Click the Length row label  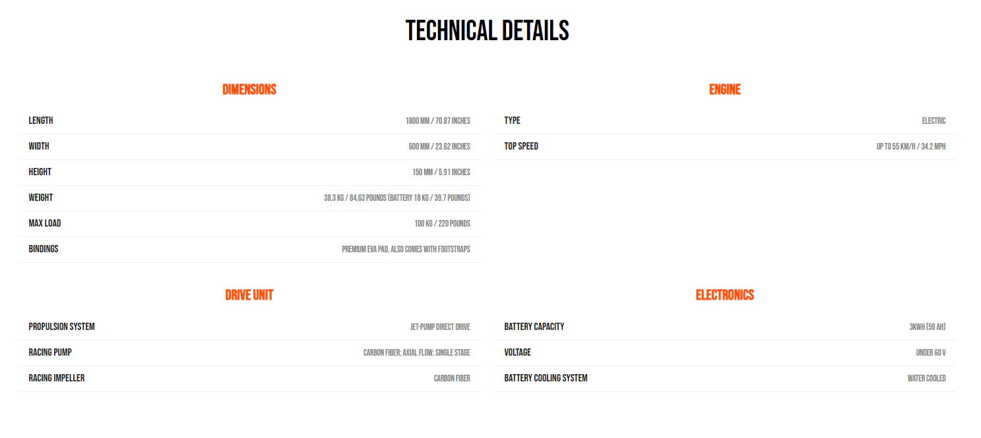(41, 121)
